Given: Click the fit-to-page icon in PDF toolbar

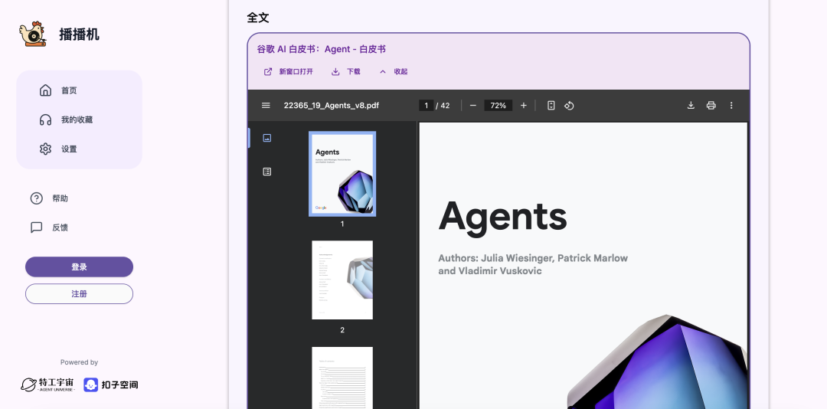Looking at the screenshot, I should coord(551,106).
